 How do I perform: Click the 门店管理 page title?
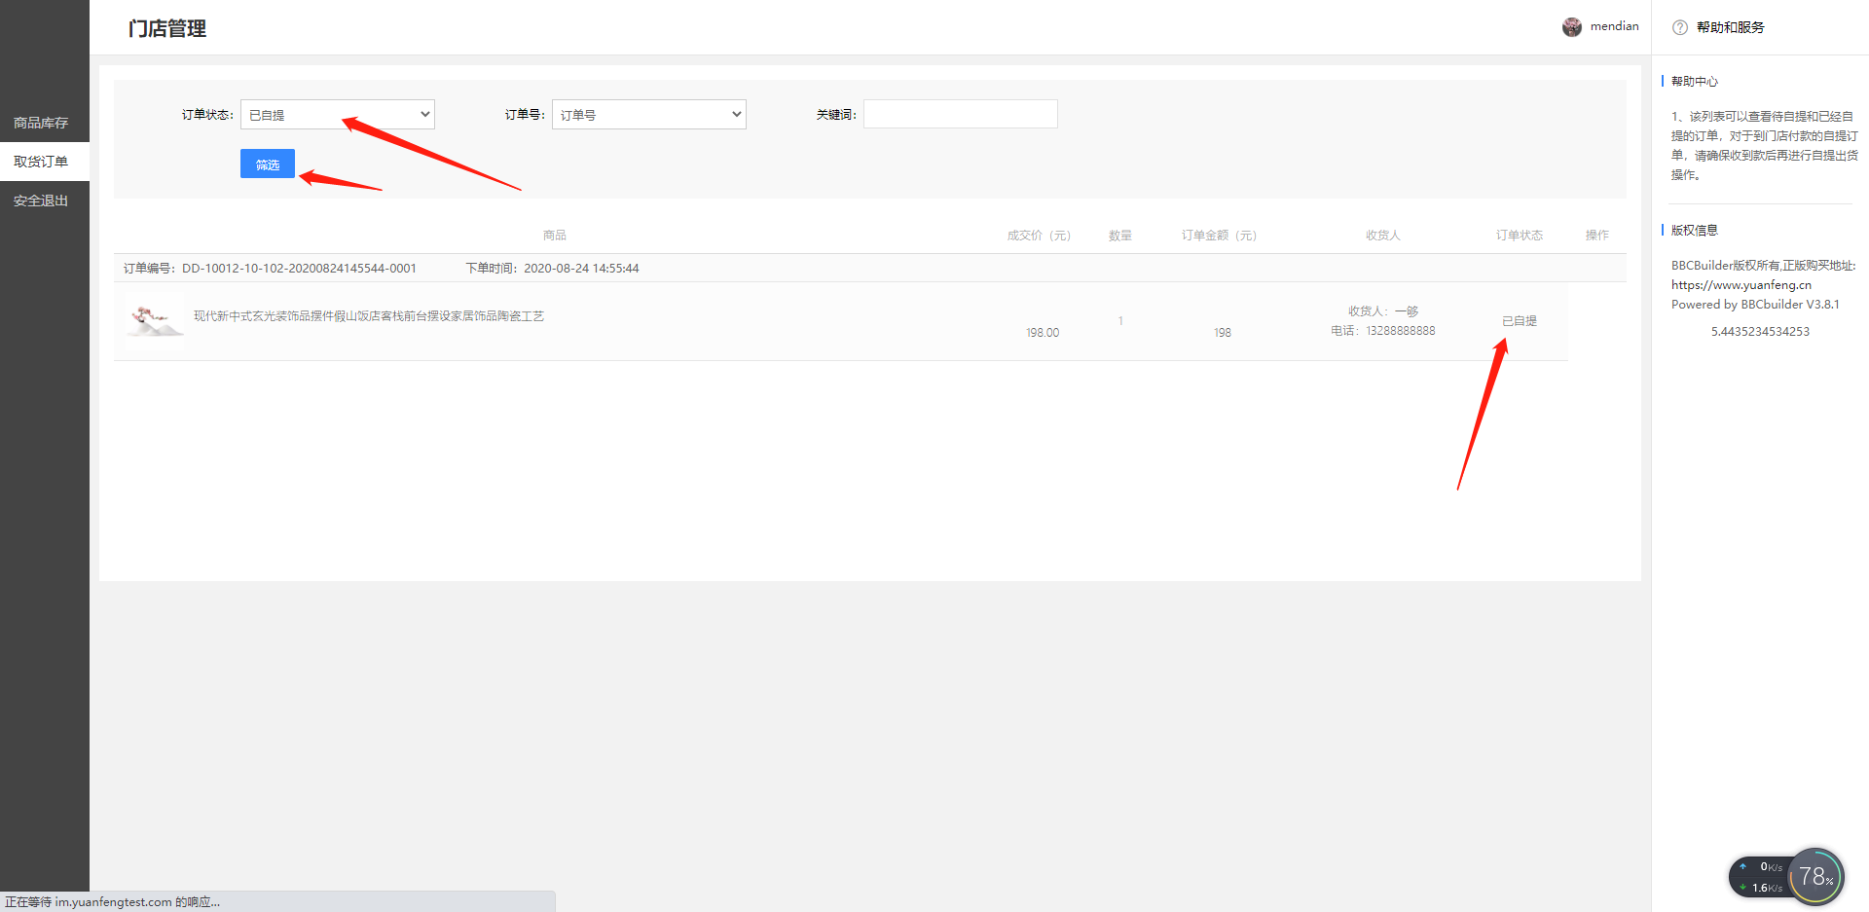click(x=166, y=28)
